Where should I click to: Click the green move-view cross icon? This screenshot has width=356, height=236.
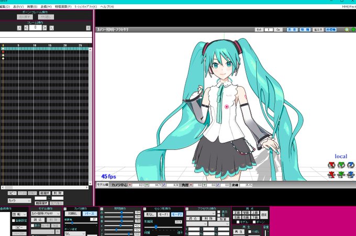coord(353,30)
